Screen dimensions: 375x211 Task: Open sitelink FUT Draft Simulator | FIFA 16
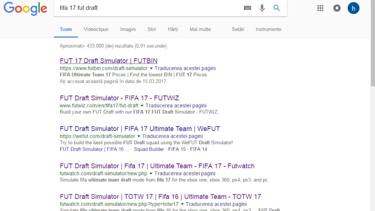click(94, 149)
